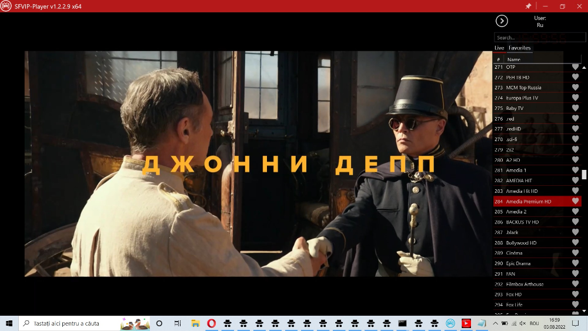Click the heart icon for Fox Life
Screen dimensions: 588x331
[x=575, y=305]
